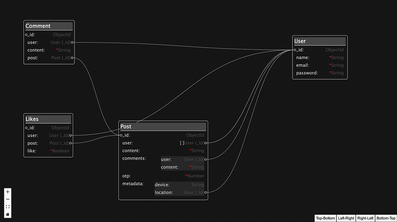Apply the Top-Bottom layout
This screenshot has height=222, width=397.
pos(325,218)
